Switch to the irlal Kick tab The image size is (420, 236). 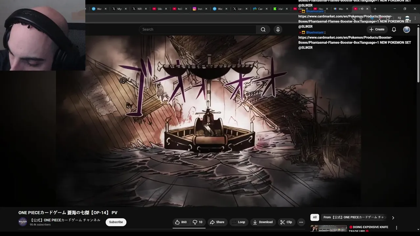(280, 9)
